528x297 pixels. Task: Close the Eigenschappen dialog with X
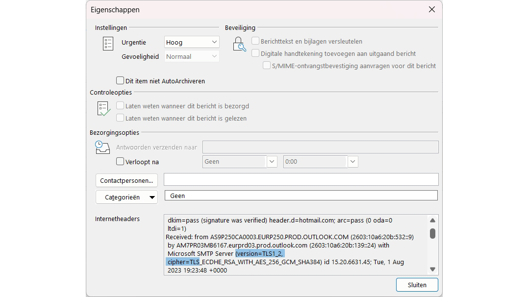pyautogui.click(x=431, y=9)
